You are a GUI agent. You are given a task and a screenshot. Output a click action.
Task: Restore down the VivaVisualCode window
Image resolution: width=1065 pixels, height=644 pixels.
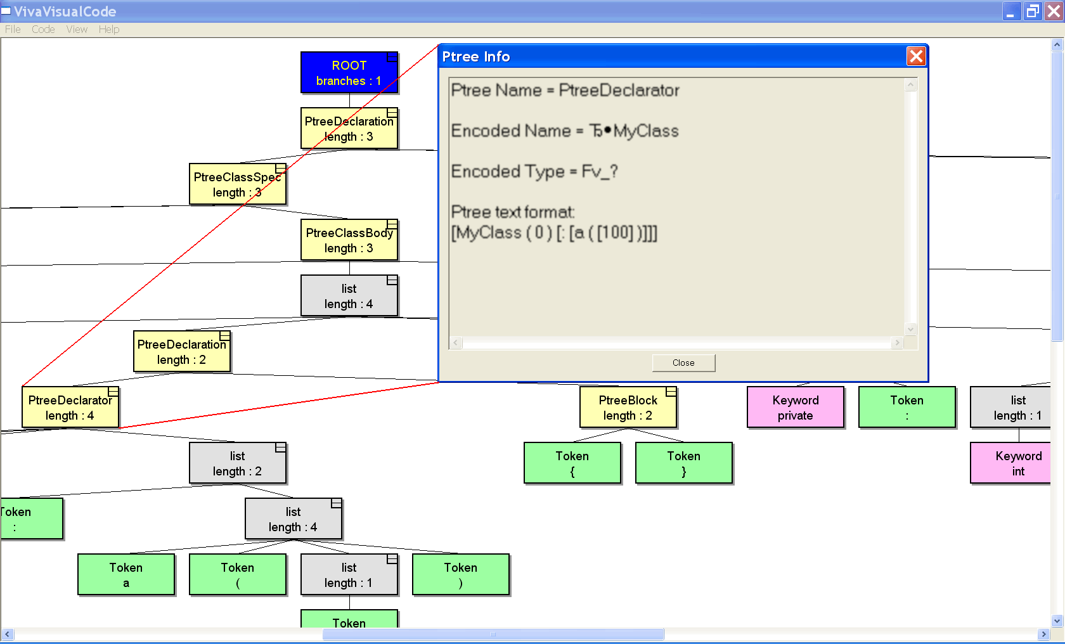pyautogui.click(x=1033, y=11)
